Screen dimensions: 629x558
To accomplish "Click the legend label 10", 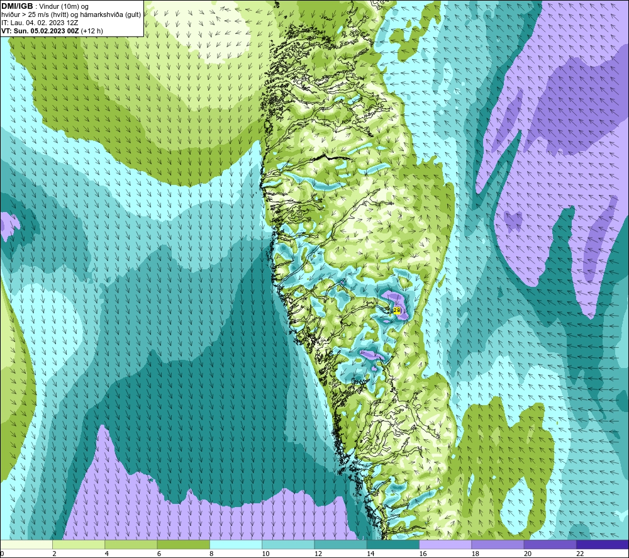I will click(x=265, y=554).
